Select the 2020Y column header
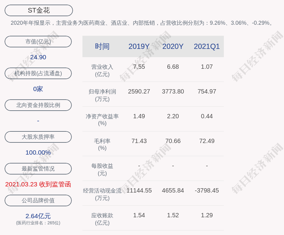Viewport: 284px width, 235px height. [x=173, y=46]
